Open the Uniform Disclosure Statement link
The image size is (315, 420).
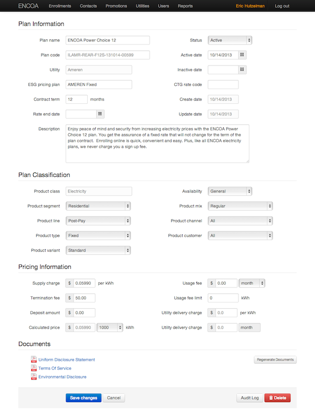click(x=67, y=360)
